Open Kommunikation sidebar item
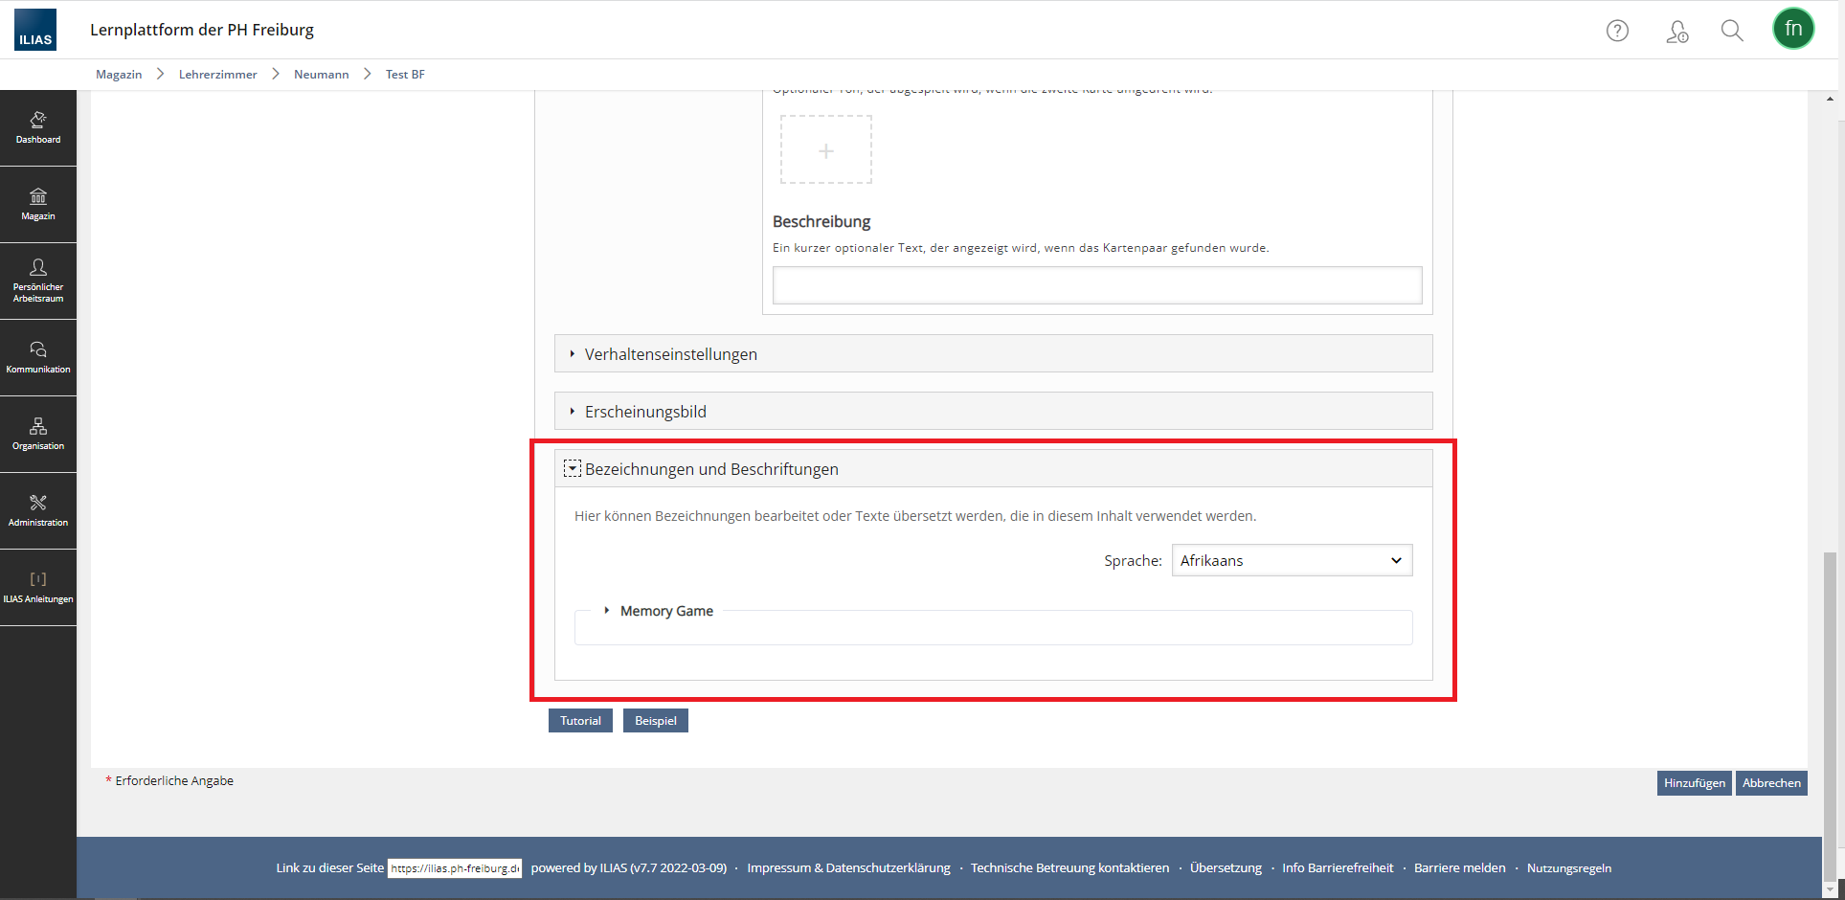1845x900 pixels. click(38, 357)
